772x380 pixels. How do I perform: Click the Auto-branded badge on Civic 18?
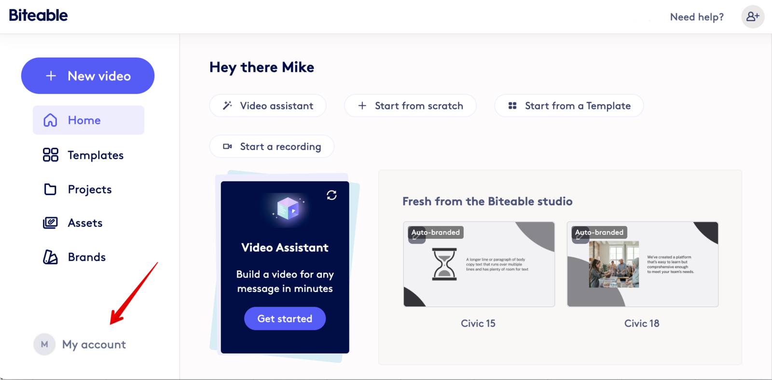(x=599, y=232)
